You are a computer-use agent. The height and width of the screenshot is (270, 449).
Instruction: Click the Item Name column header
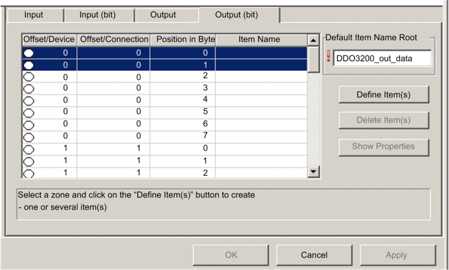259,39
